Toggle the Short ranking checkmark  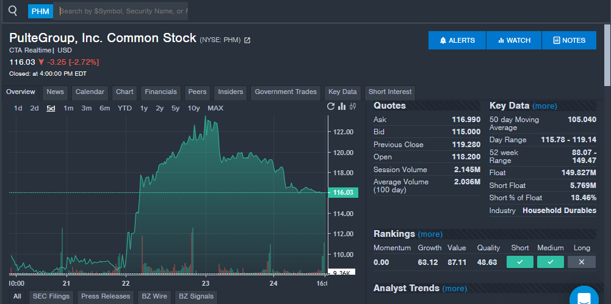point(520,262)
